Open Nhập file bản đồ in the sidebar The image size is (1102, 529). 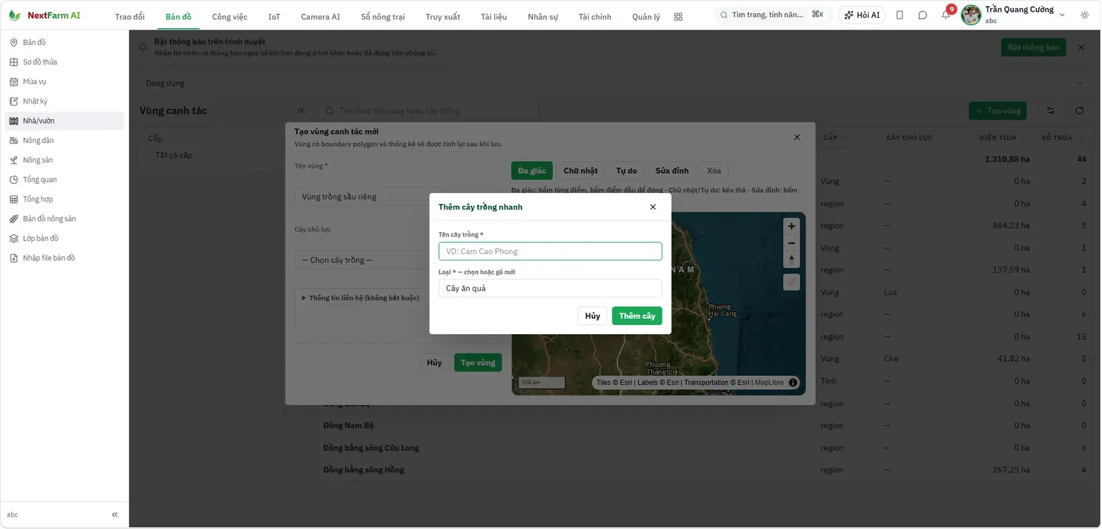(63, 258)
